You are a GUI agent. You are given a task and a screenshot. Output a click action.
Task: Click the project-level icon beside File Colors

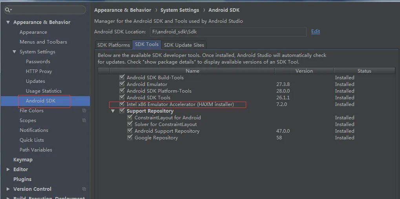tap(84, 111)
